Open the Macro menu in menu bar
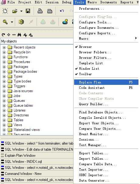 (92, 2)
